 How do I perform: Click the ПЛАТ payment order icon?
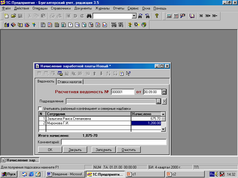pyautogui.click(x=114, y=25)
